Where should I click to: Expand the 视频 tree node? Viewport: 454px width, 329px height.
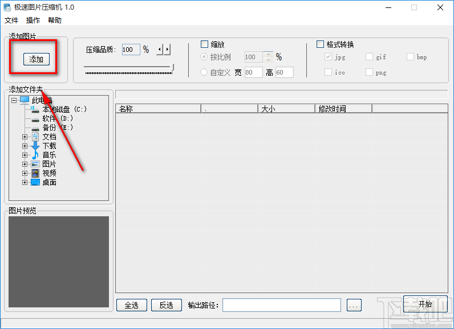coord(25,173)
